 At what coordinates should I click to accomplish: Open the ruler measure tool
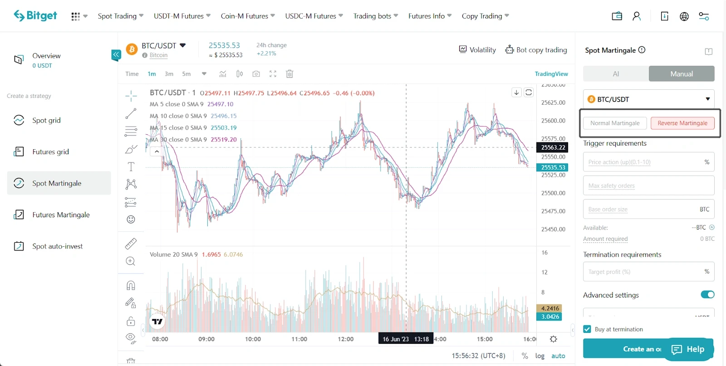click(x=131, y=244)
